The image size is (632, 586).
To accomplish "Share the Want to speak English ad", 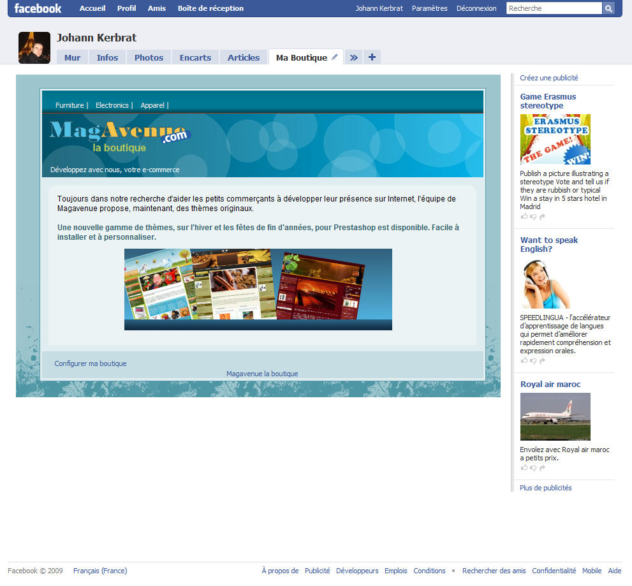I will click(543, 361).
